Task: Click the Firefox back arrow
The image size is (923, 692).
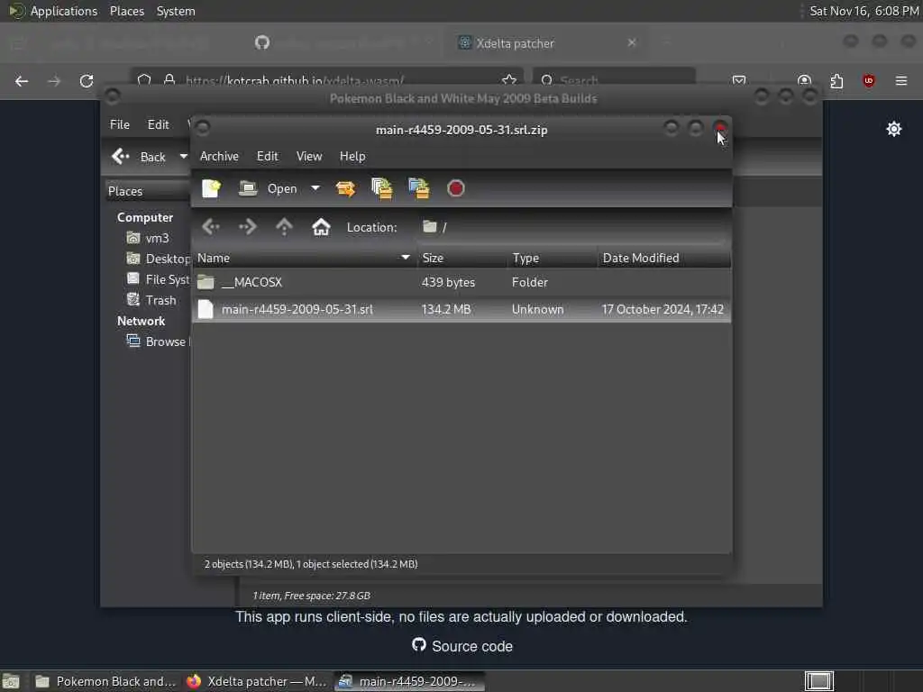Action: pyautogui.click(x=22, y=81)
